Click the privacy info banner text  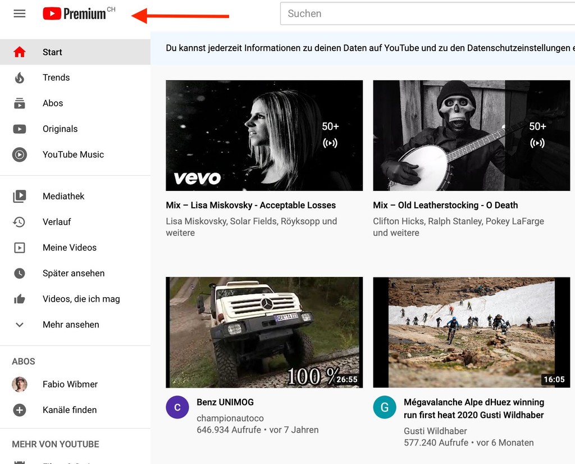pos(371,48)
